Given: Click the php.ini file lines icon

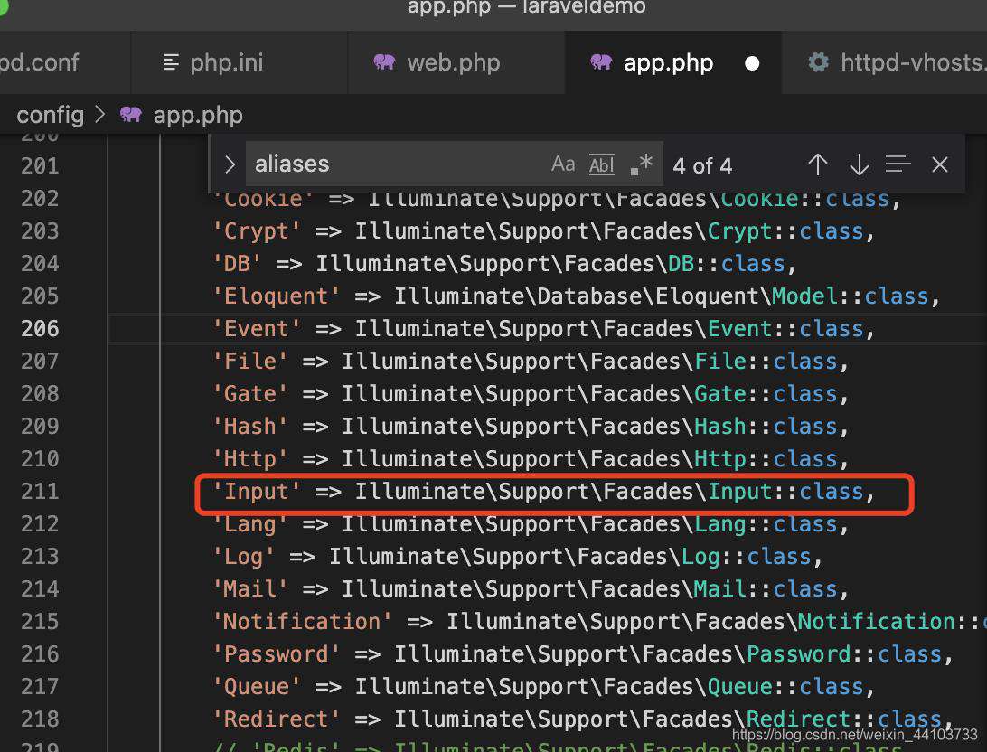Looking at the screenshot, I should (171, 62).
